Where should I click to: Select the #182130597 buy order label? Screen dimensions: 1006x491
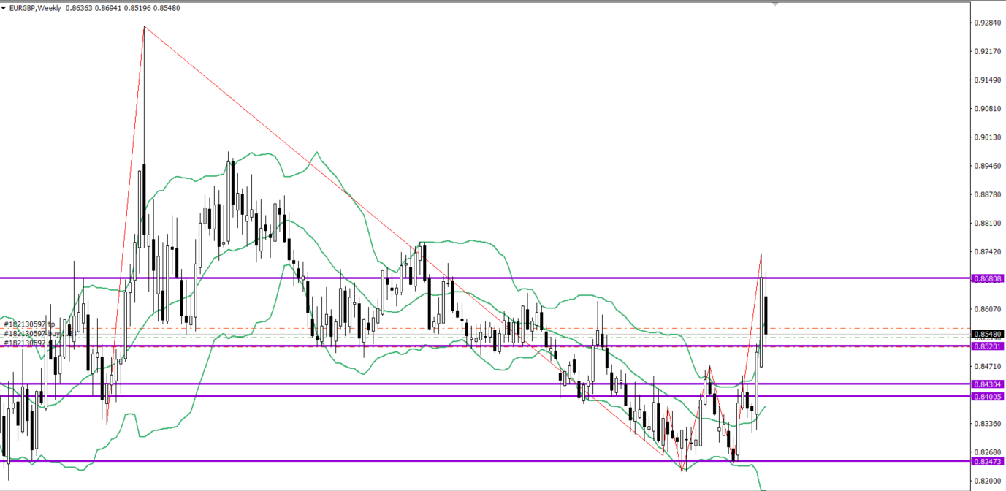click(x=31, y=333)
